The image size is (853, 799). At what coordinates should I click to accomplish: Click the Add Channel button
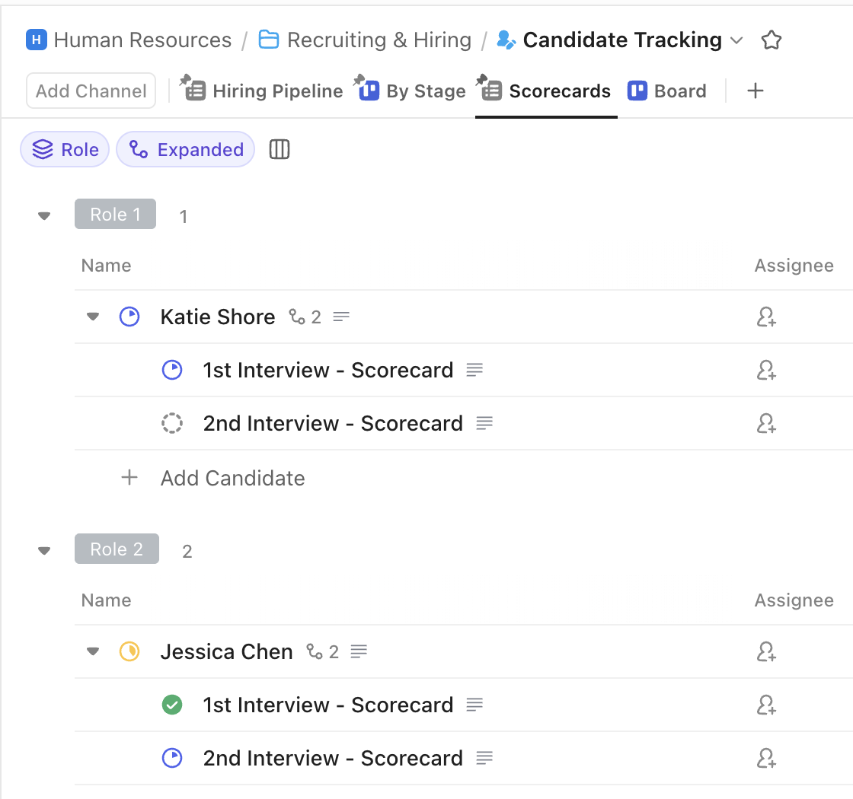click(90, 91)
